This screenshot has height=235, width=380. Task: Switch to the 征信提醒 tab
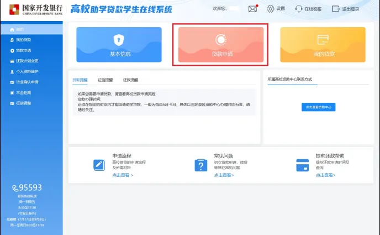105,80
